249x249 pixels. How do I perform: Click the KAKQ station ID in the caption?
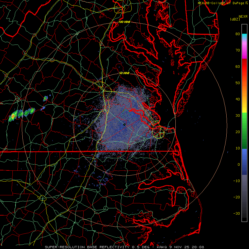162,247
